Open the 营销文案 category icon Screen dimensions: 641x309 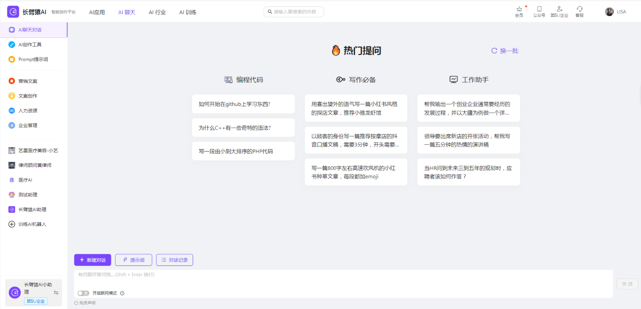[x=12, y=81]
